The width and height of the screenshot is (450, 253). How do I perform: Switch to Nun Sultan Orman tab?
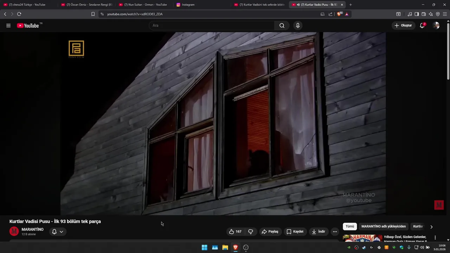144,5
